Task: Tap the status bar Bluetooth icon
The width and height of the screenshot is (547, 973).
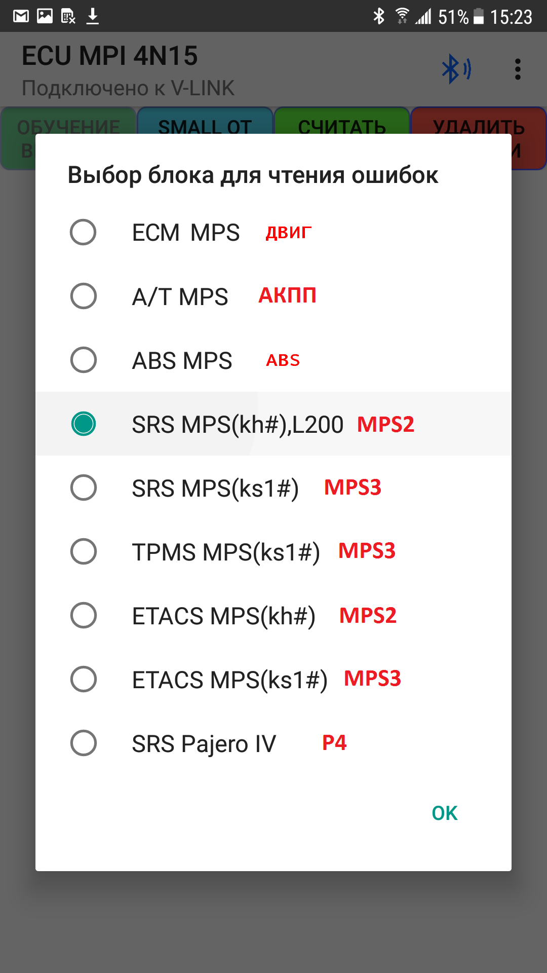Action: pyautogui.click(x=378, y=17)
